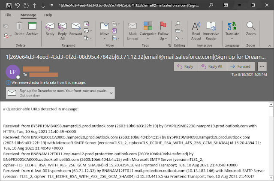The image size is (274, 181).
Task: Open Move group Actions dropdown
Action: 116,38
